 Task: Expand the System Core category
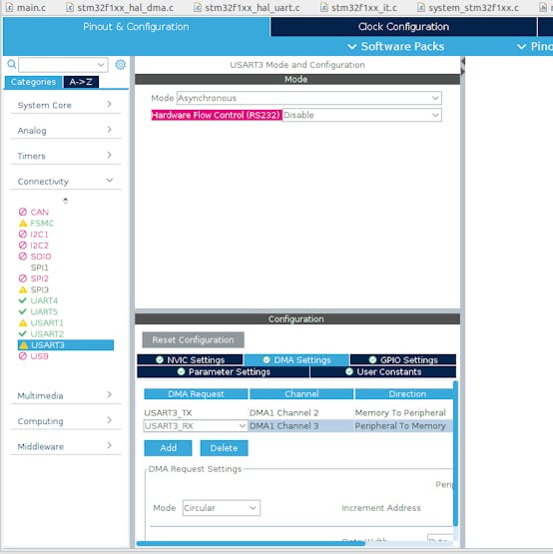click(x=66, y=105)
